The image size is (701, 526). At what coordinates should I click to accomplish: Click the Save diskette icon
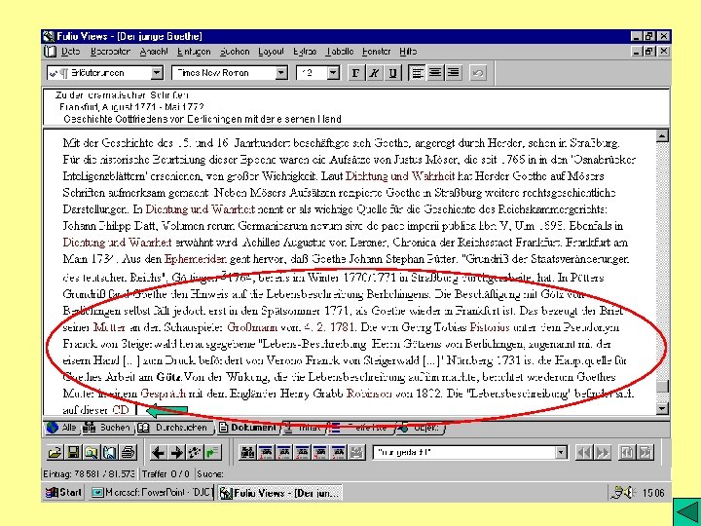73,453
